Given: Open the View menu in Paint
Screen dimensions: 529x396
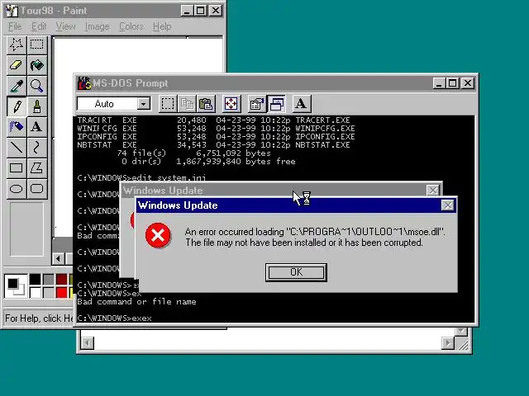Looking at the screenshot, I should [x=66, y=26].
